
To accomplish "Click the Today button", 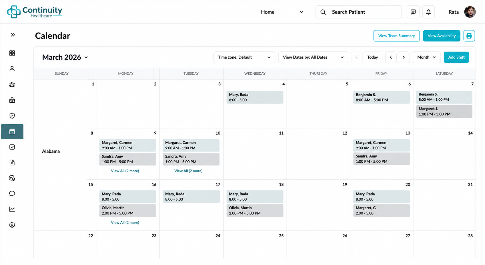I will coord(373,57).
